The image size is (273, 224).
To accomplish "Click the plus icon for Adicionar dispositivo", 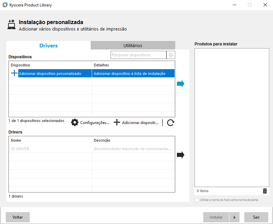I will coord(117,123).
